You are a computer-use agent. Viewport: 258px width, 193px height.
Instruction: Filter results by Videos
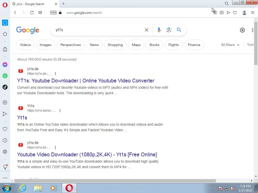(x=25, y=45)
